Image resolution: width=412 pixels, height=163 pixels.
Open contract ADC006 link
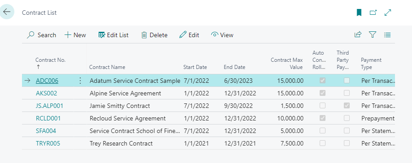tap(47, 81)
